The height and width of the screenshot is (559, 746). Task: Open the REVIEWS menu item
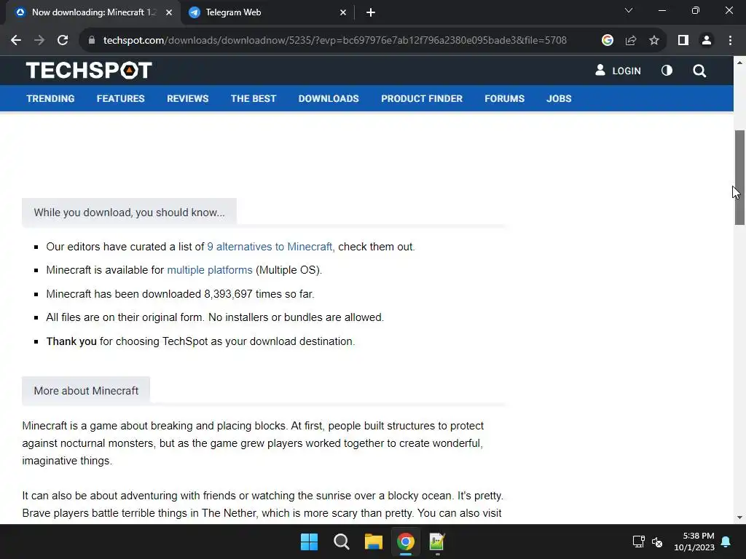[x=187, y=98]
